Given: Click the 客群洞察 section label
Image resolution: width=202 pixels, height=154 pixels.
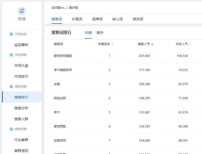Looking at the screenshot, I should click(x=20, y=129).
